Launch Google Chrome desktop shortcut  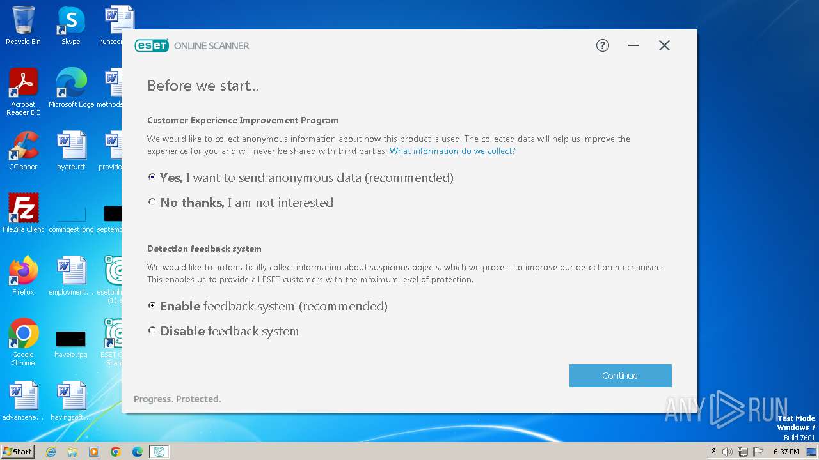click(x=23, y=342)
